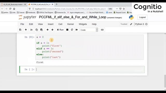Run the current cell
This screenshot has width=166, height=93.
point(60,30)
